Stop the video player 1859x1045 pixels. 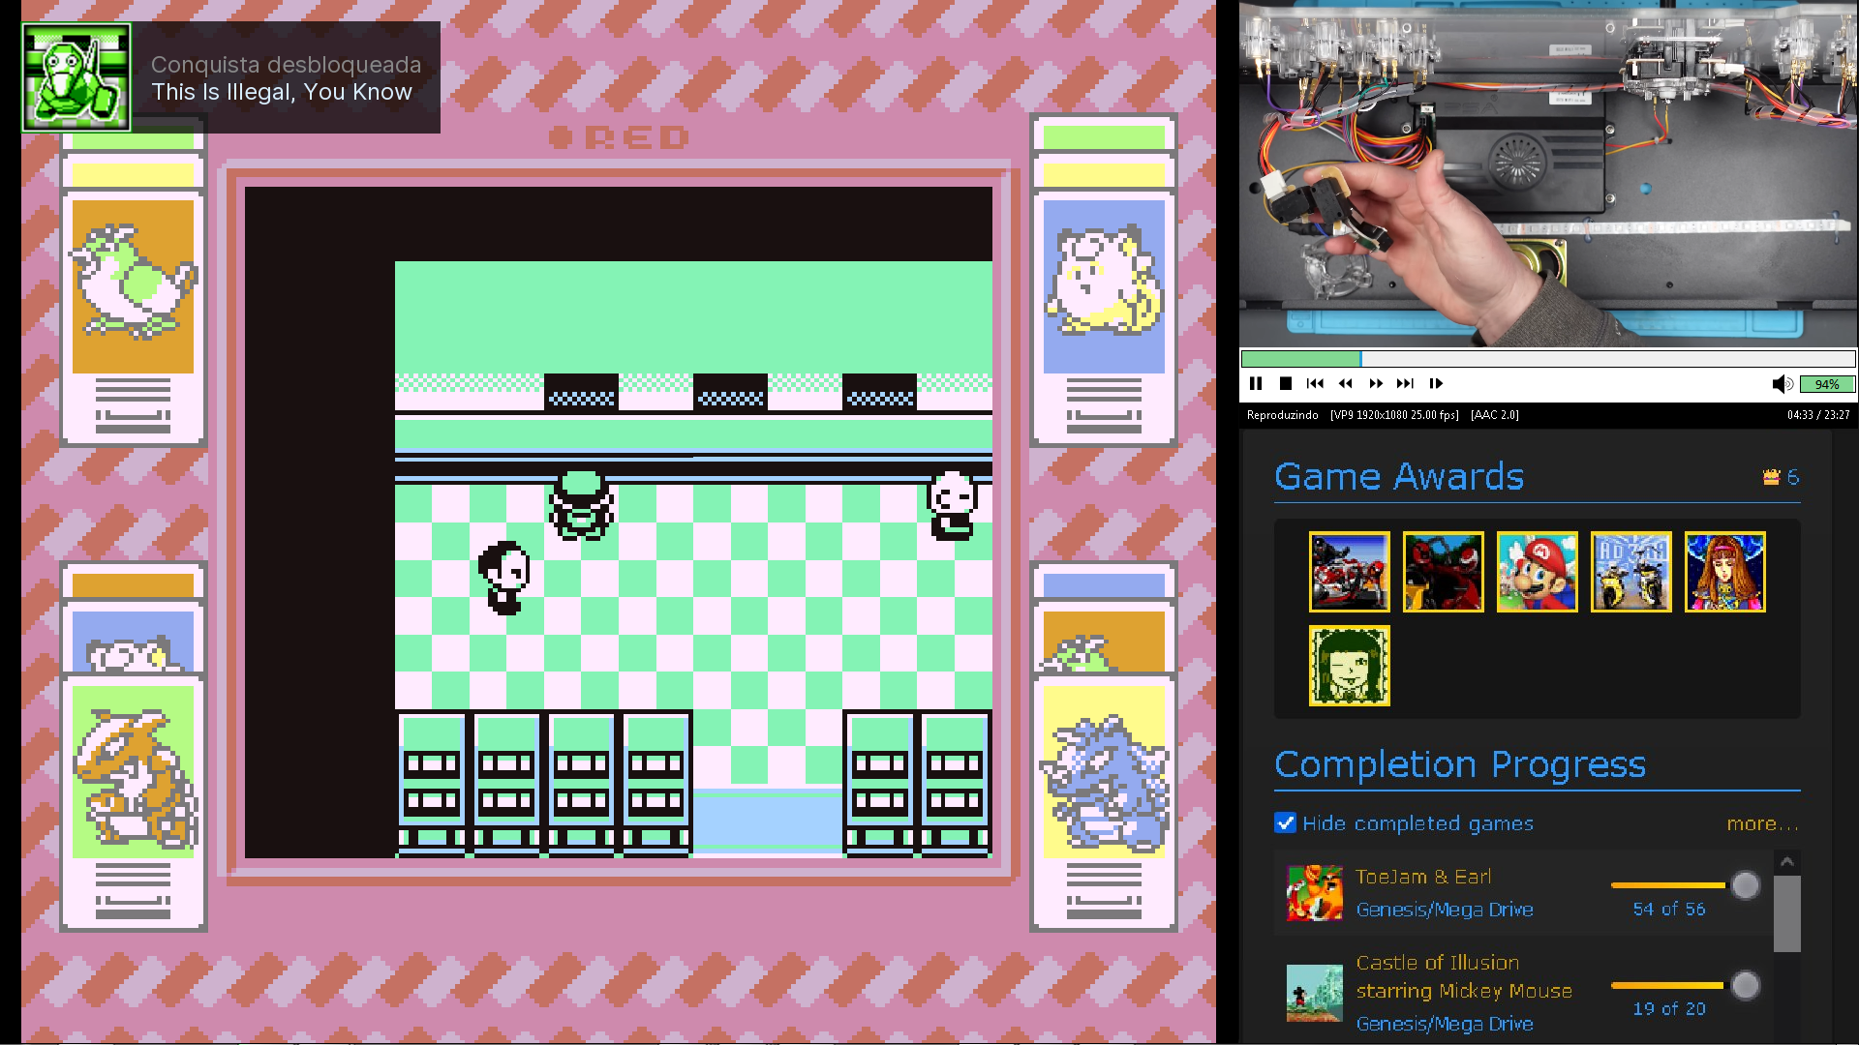coord(1286,384)
